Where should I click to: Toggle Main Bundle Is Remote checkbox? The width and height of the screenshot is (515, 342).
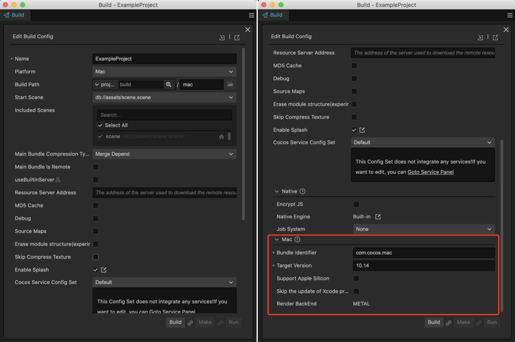(96, 167)
